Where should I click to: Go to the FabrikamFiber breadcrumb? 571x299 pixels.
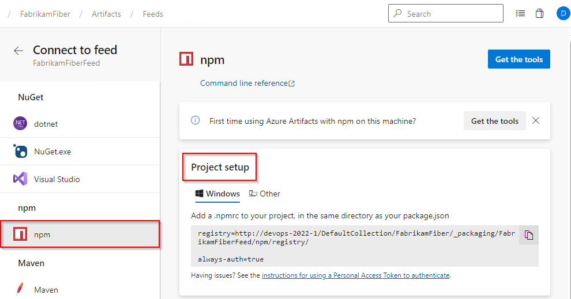pos(45,14)
